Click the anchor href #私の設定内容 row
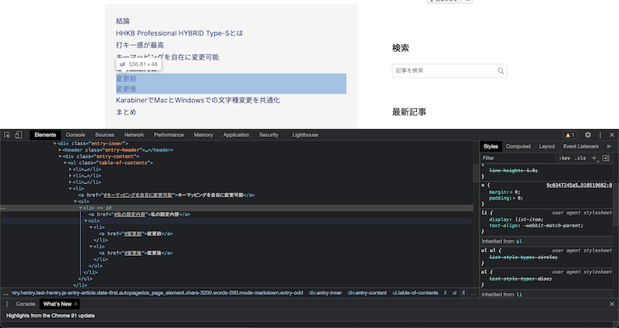The image size is (619, 328). pyautogui.click(x=139, y=215)
